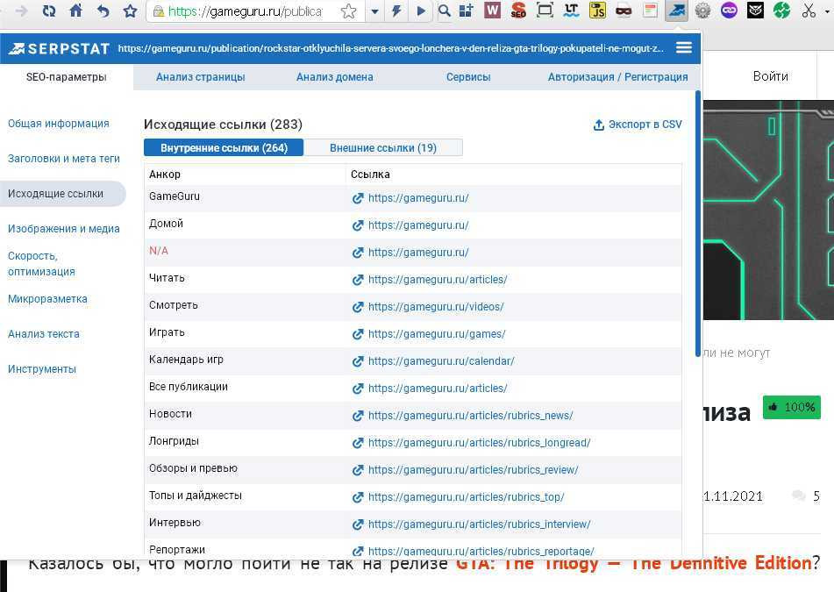Viewport: 834px width, 592px height.
Task: Select Анализ текста in sidebar
Action: point(44,334)
